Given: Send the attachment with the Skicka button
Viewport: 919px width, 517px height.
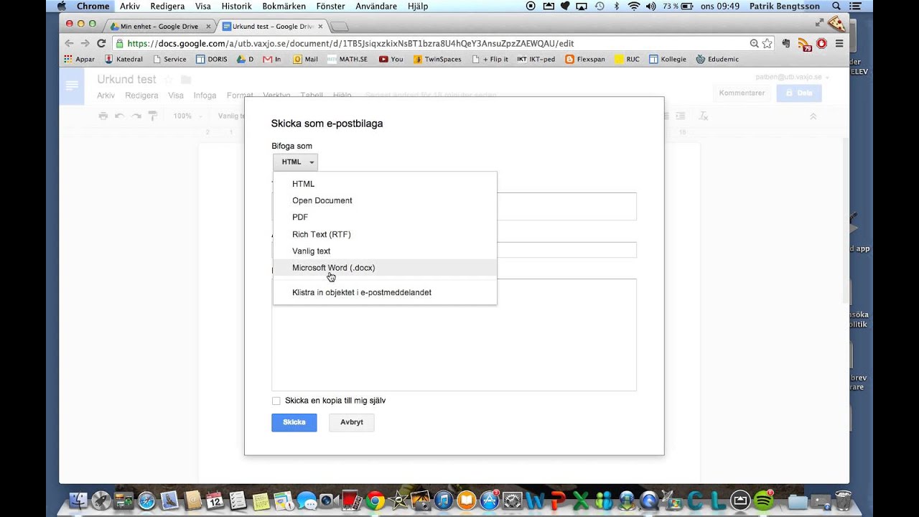Looking at the screenshot, I should [294, 422].
